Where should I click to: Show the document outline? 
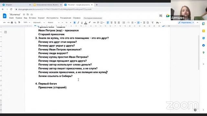(x=5, y=32)
